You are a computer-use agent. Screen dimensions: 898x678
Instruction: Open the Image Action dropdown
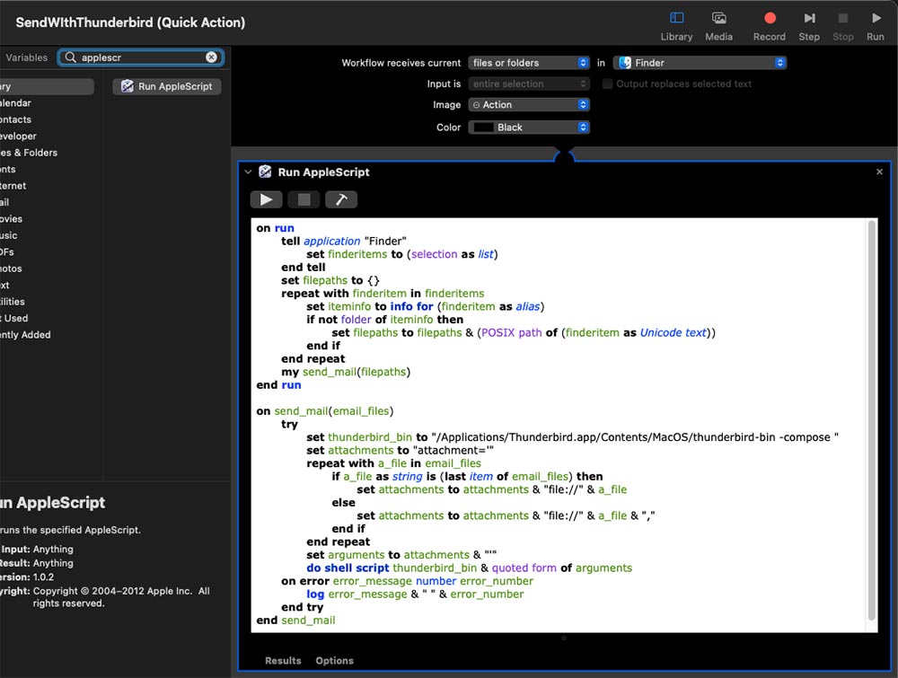pyautogui.click(x=529, y=105)
